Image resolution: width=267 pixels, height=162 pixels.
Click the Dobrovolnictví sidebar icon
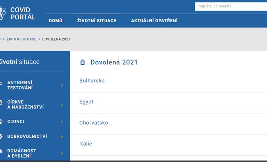[1, 136]
